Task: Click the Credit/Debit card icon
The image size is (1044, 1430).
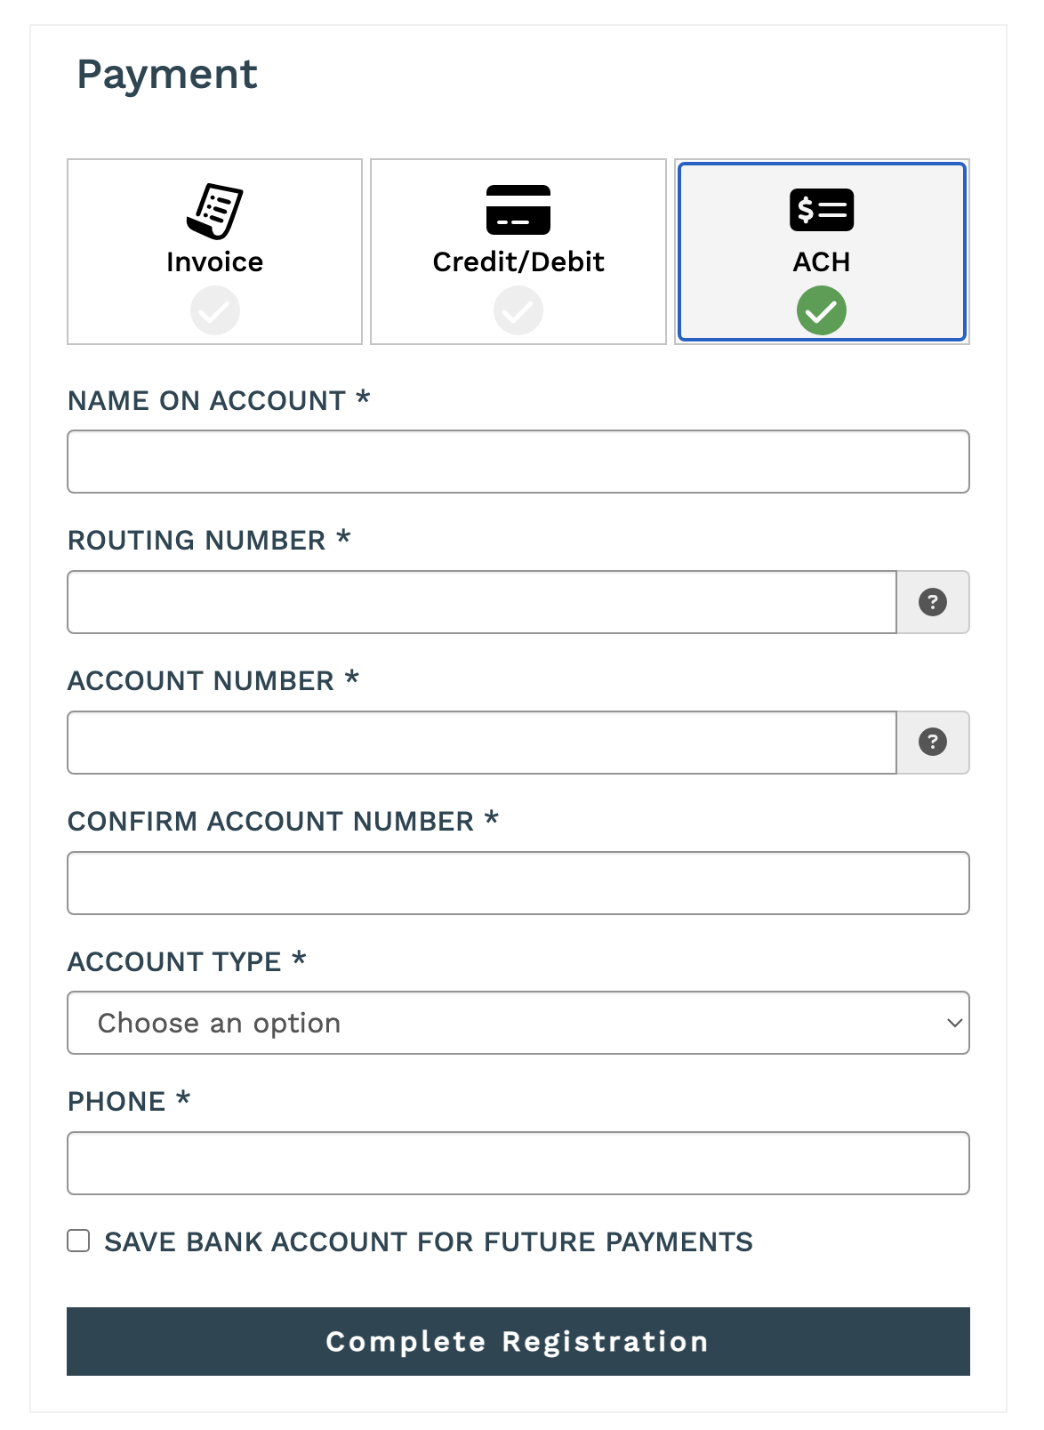Action: tap(518, 210)
